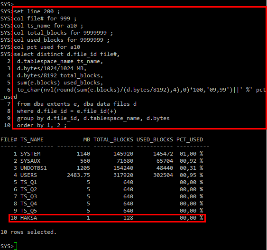The height and width of the screenshot is (250, 267).
Task: Click 'col used_blocks for 9999999 ;' line
Action: 62,40
